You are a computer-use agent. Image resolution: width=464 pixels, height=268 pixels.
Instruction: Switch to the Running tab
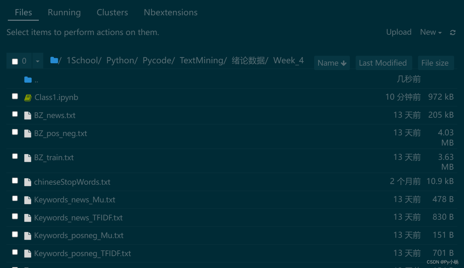[x=64, y=12]
